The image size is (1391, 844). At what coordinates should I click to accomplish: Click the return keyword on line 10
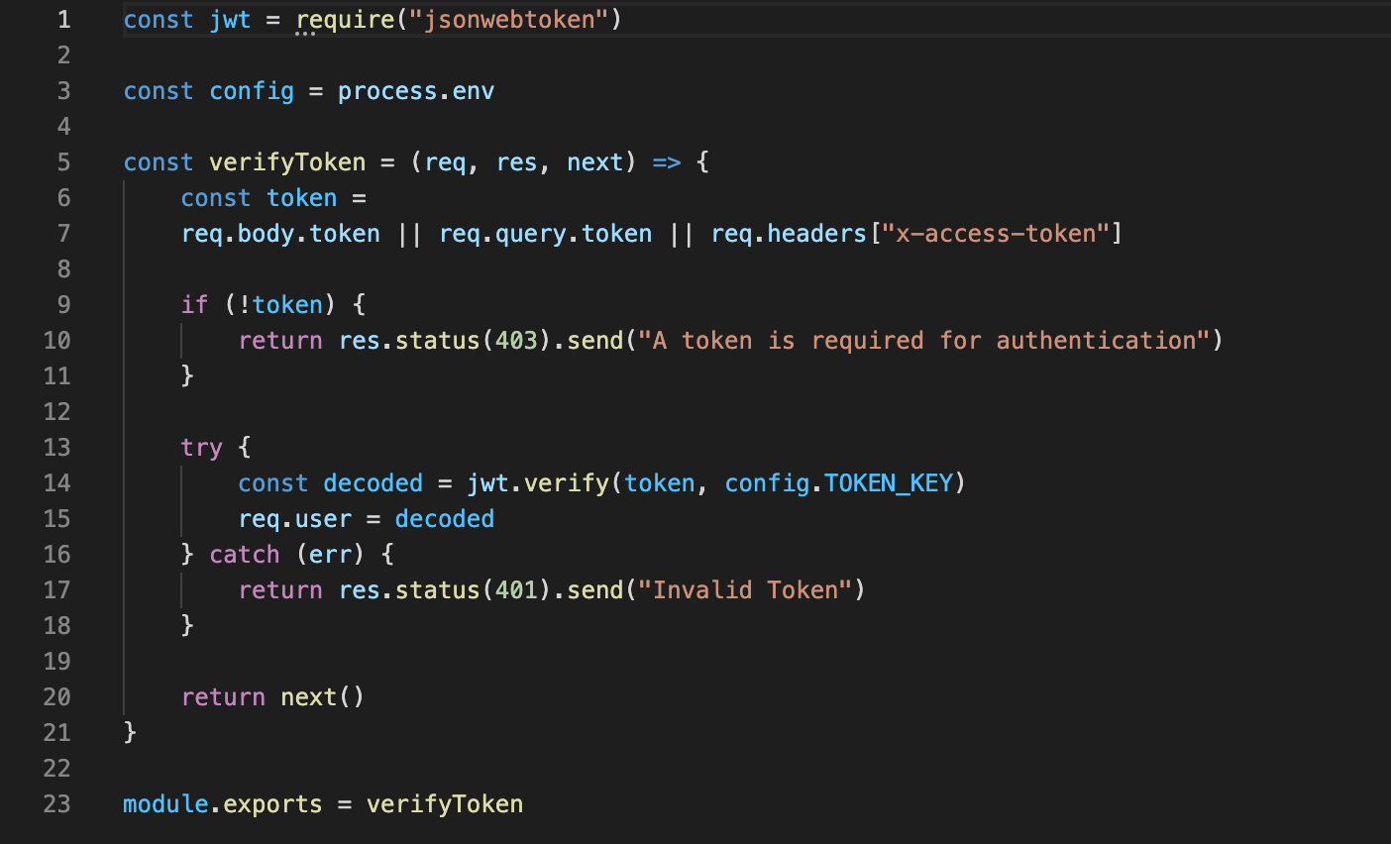(280, 341)
